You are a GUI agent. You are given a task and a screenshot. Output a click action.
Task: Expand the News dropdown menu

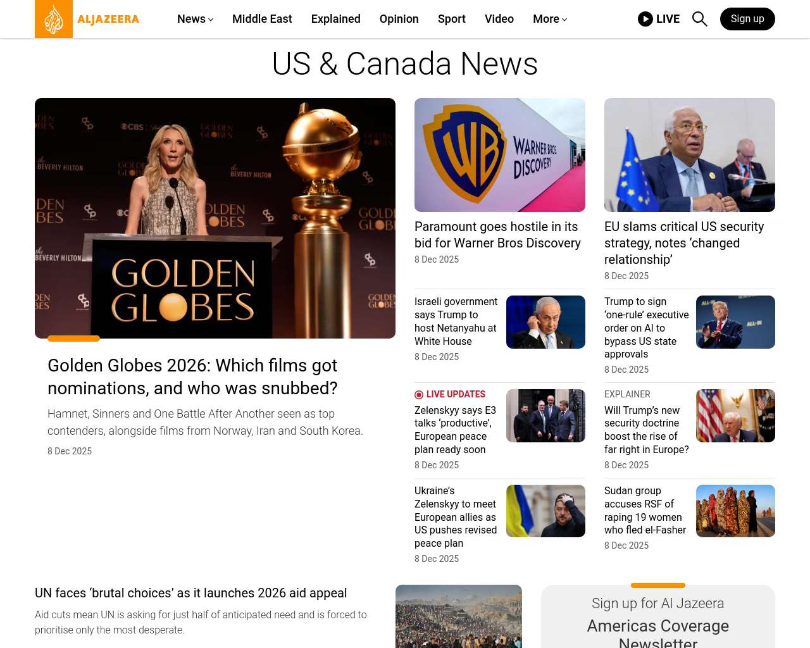pyautogui.click(x=195, y=19)
